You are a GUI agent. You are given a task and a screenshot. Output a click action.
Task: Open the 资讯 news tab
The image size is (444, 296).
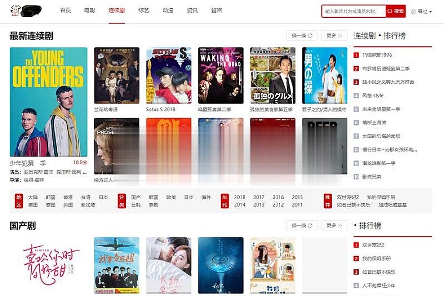click(192, 10)
